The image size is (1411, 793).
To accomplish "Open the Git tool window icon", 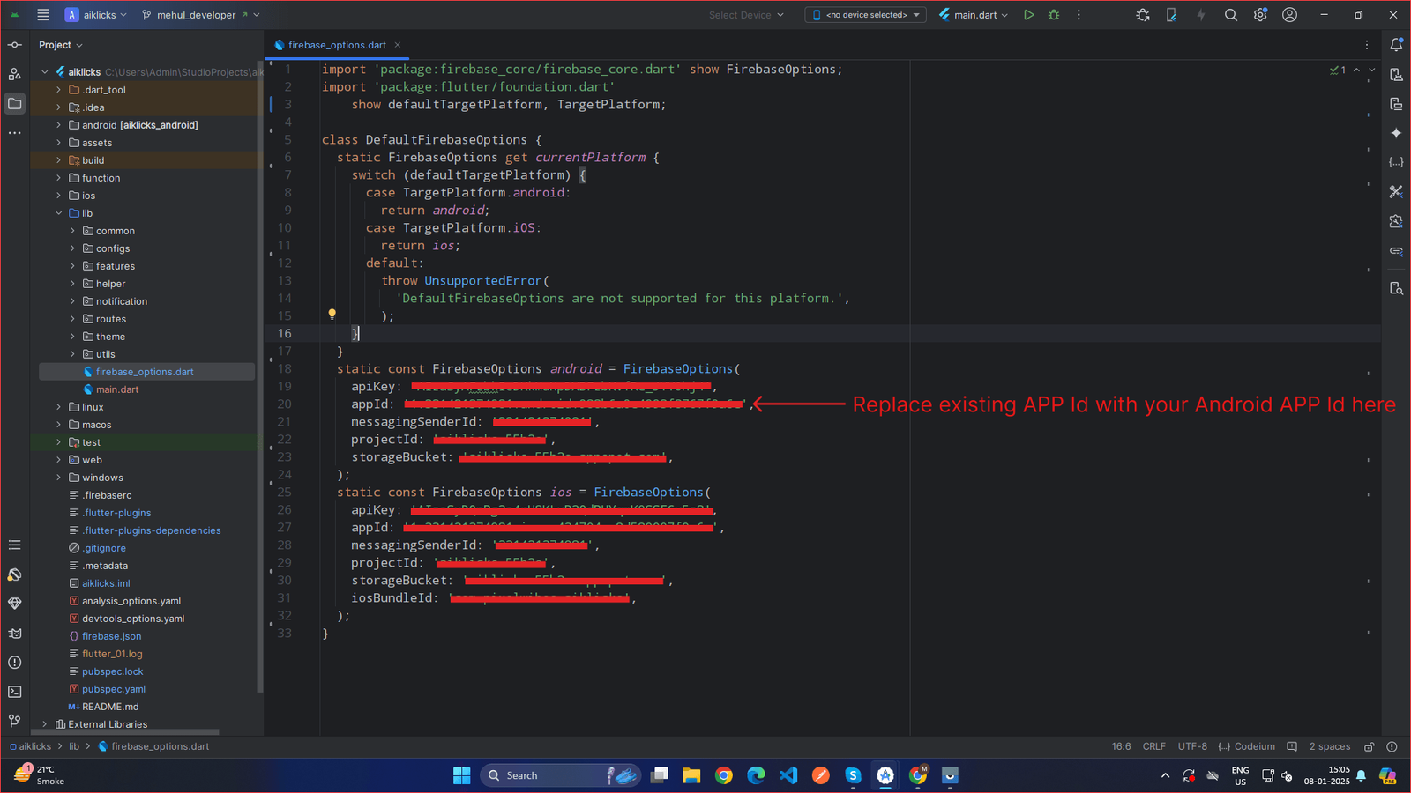I will [x=15, y=721].
